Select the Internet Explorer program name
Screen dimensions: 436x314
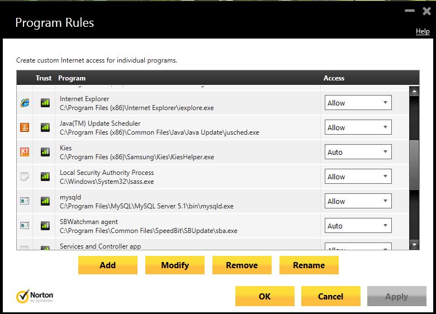[84, 99]
